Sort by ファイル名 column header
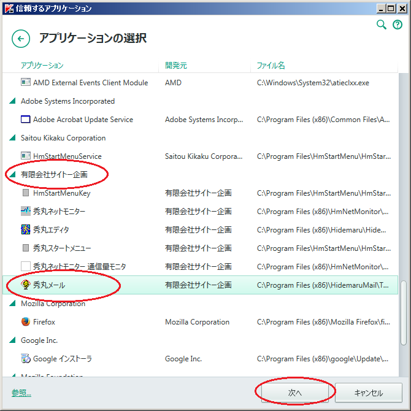Image resolution: width=411 pixels, height=411 pixels. coord(271,66)
